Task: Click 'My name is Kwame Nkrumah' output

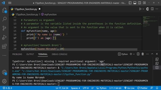Action: pos(28,77)
